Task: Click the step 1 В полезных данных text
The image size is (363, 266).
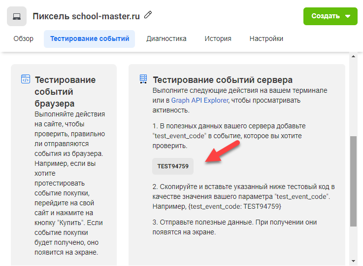Action: (229, 136)
